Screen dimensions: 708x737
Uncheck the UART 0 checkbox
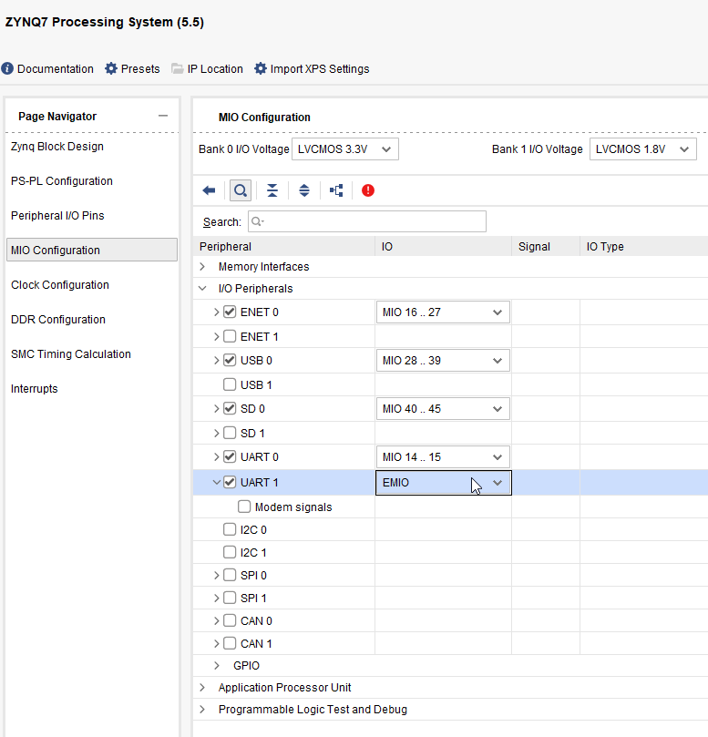coord(230,456)
